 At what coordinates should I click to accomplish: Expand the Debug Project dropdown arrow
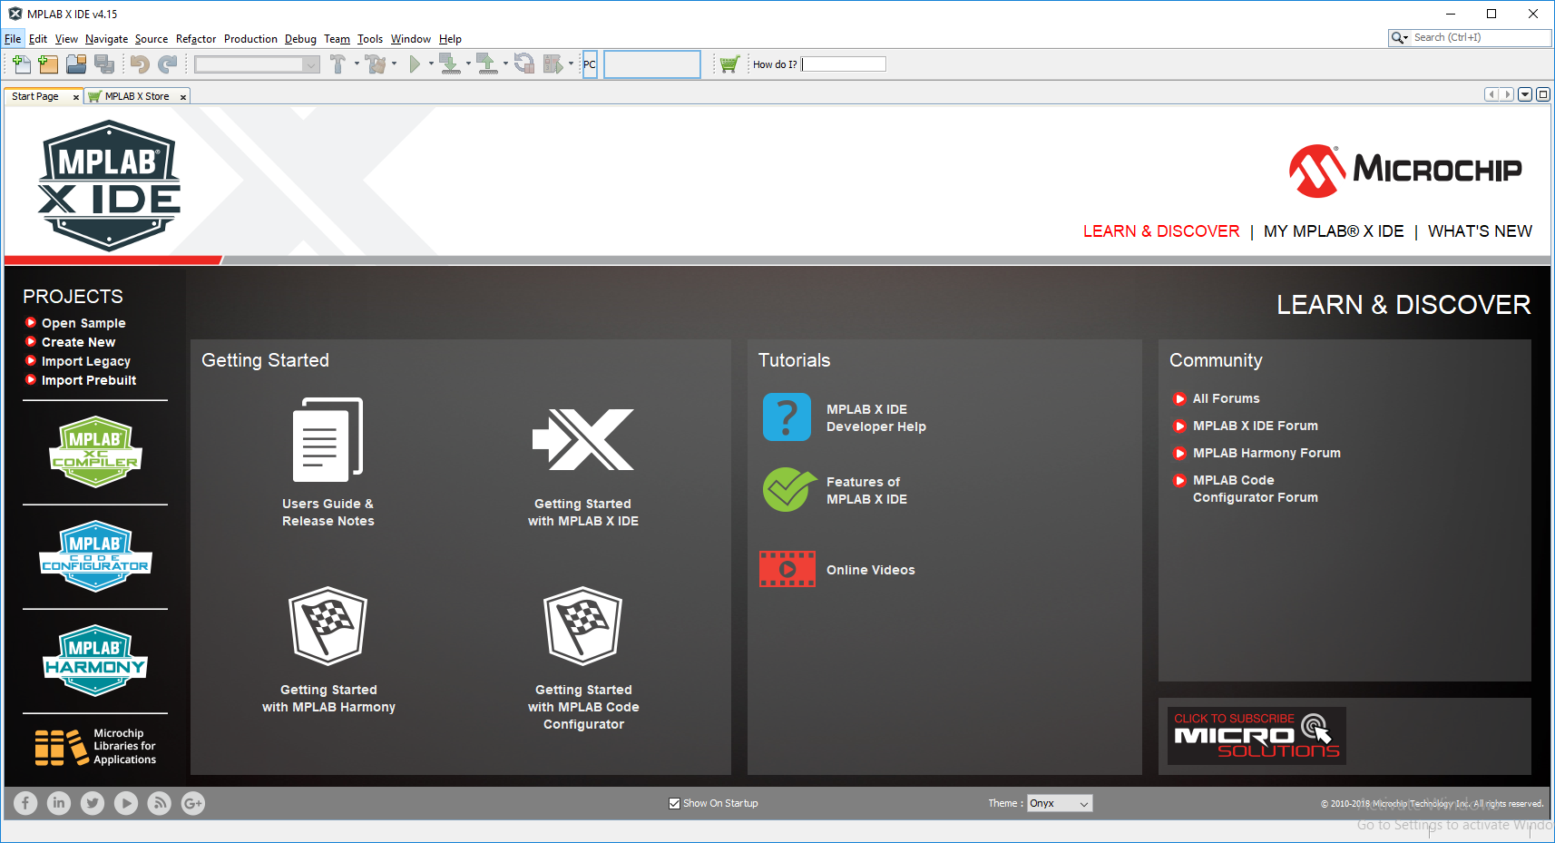[571, 64]
